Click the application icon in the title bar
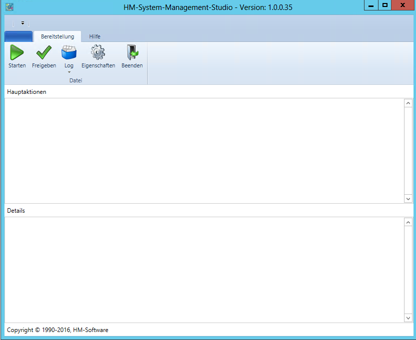Screen dimensions: 416x340 pyautogui.click(x=9, y=7)
